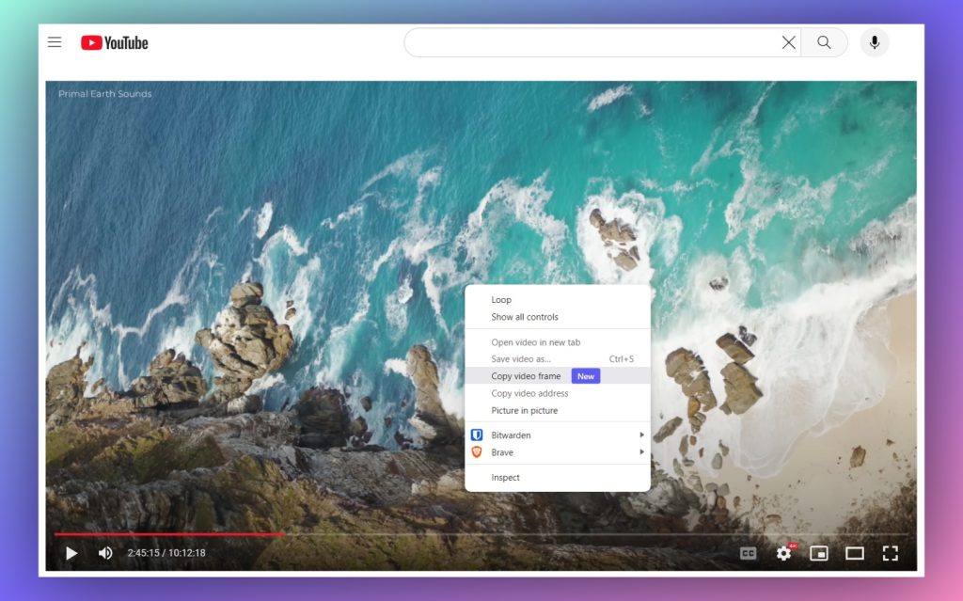The height and width of the screenshot is (601, 963).
Task: Open the video settings gear
Action: pos(783,553)
